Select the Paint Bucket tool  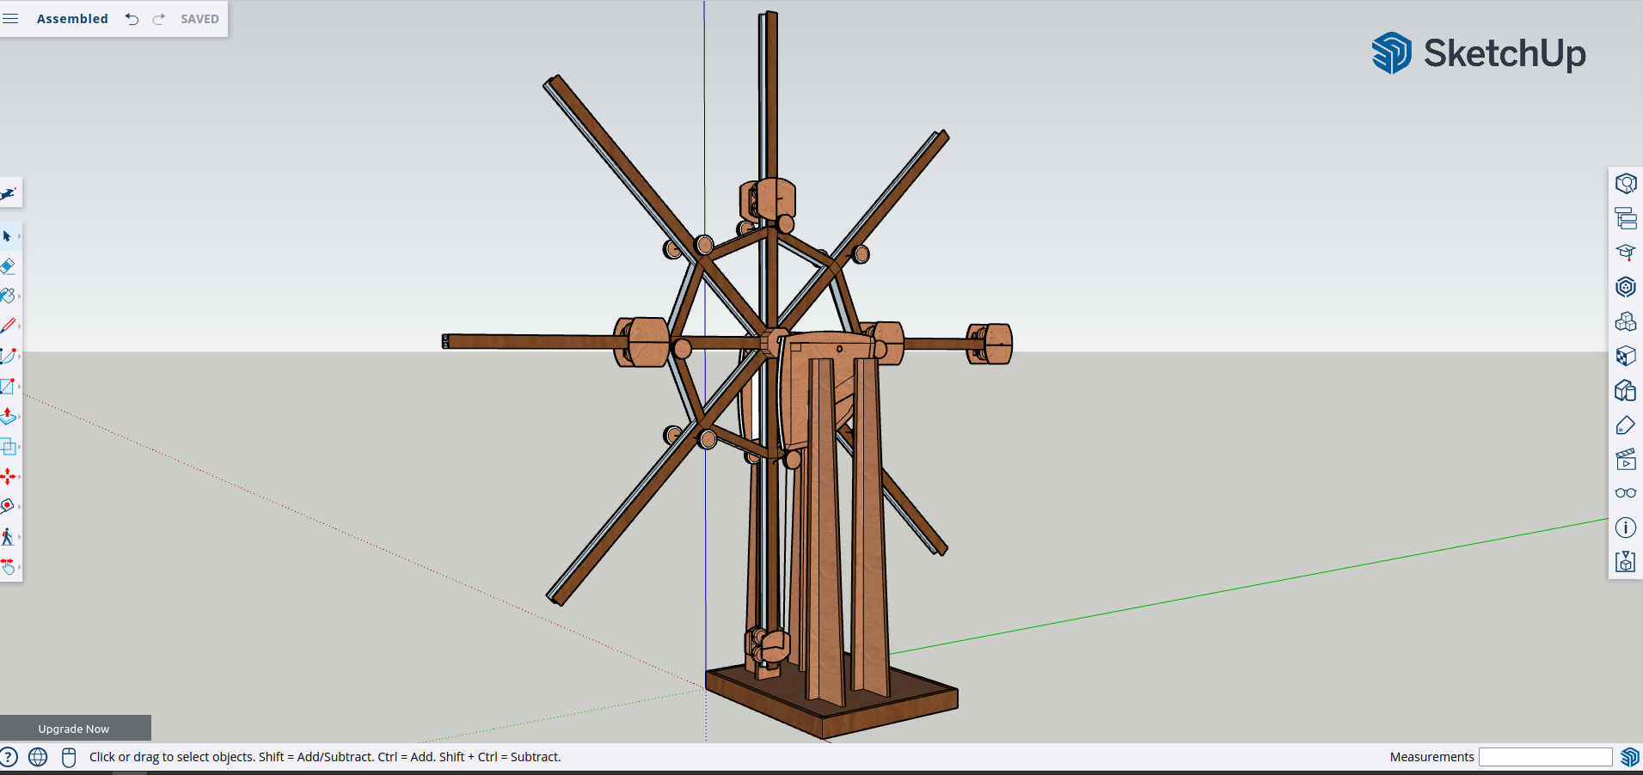(8, 296)
